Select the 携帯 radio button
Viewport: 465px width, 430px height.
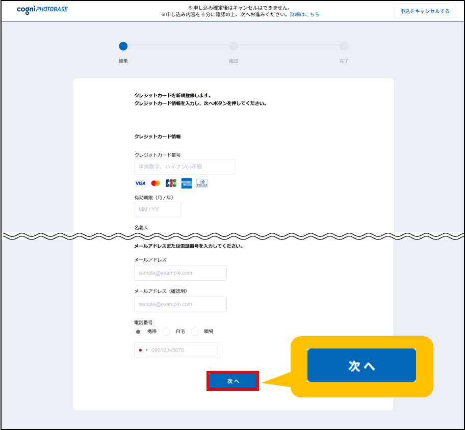pyautogui.click(x=138, y=332)
